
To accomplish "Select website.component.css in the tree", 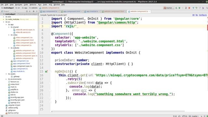I will [x=25, y=51].
